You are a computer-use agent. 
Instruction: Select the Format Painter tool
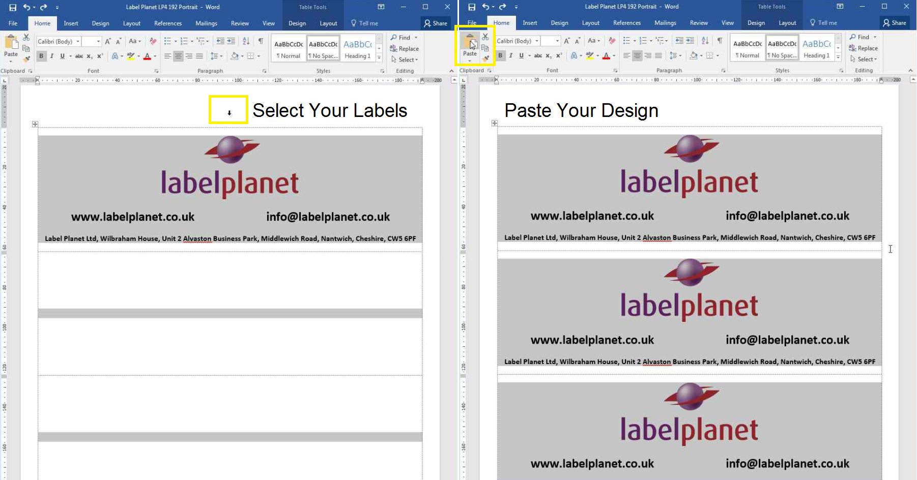[x=26, y=59]
